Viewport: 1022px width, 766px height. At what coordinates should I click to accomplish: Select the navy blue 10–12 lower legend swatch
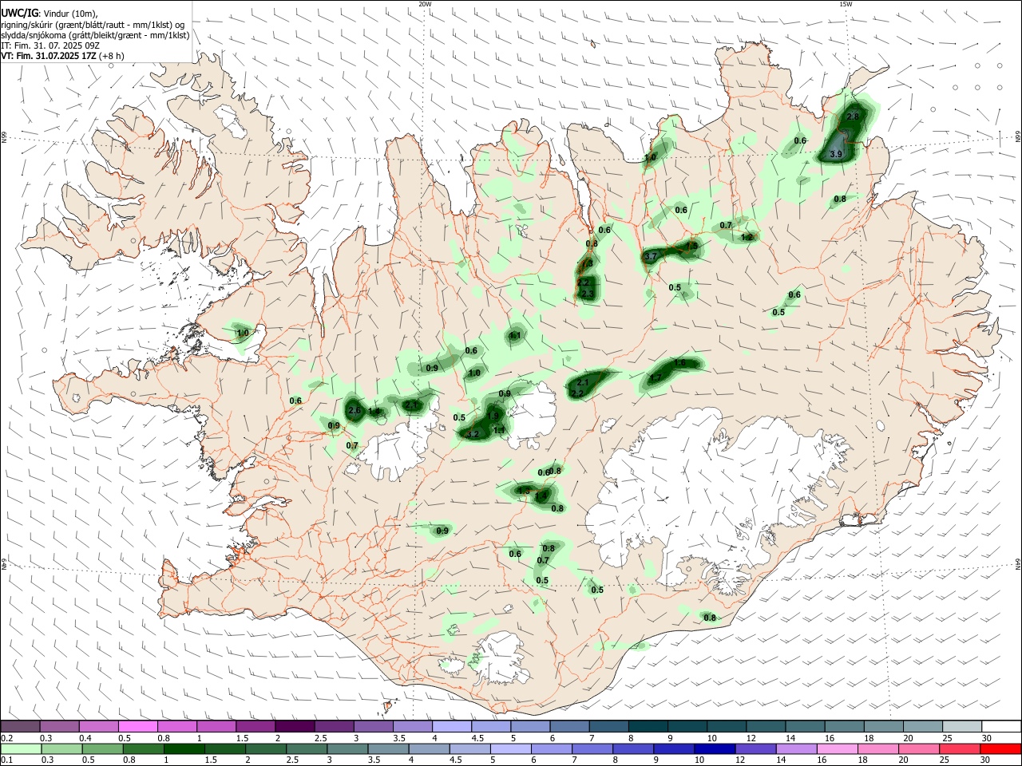click(715, 748)
